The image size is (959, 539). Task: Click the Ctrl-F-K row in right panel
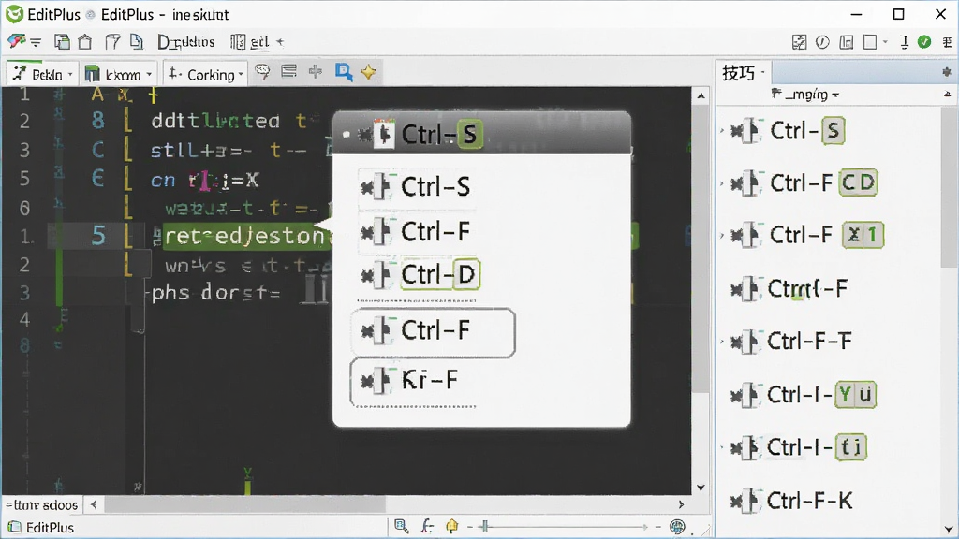tap(791, 502)
